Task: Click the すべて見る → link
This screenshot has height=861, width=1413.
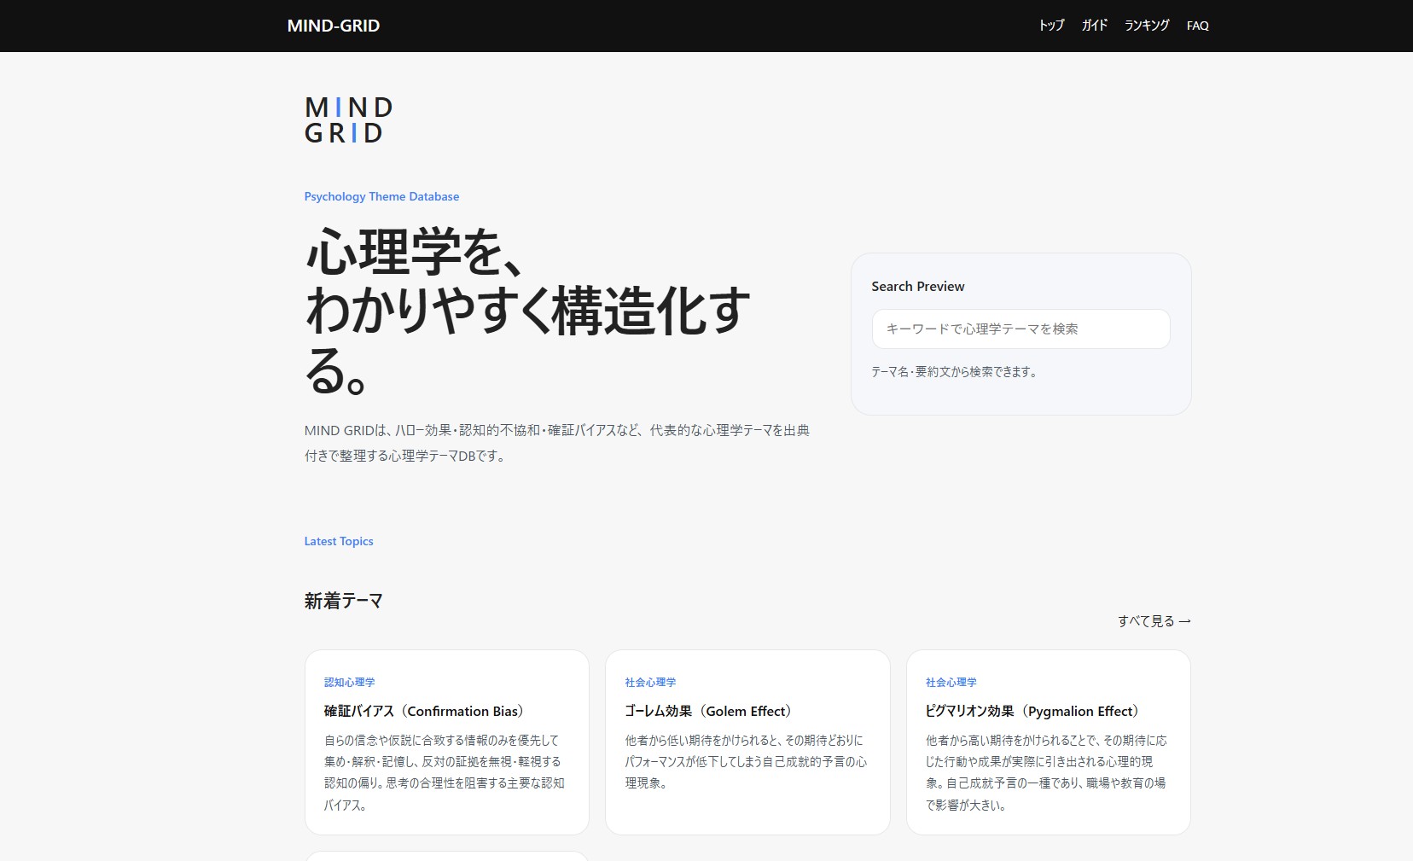Action: pyautogui.click(x=1154, y=621)
